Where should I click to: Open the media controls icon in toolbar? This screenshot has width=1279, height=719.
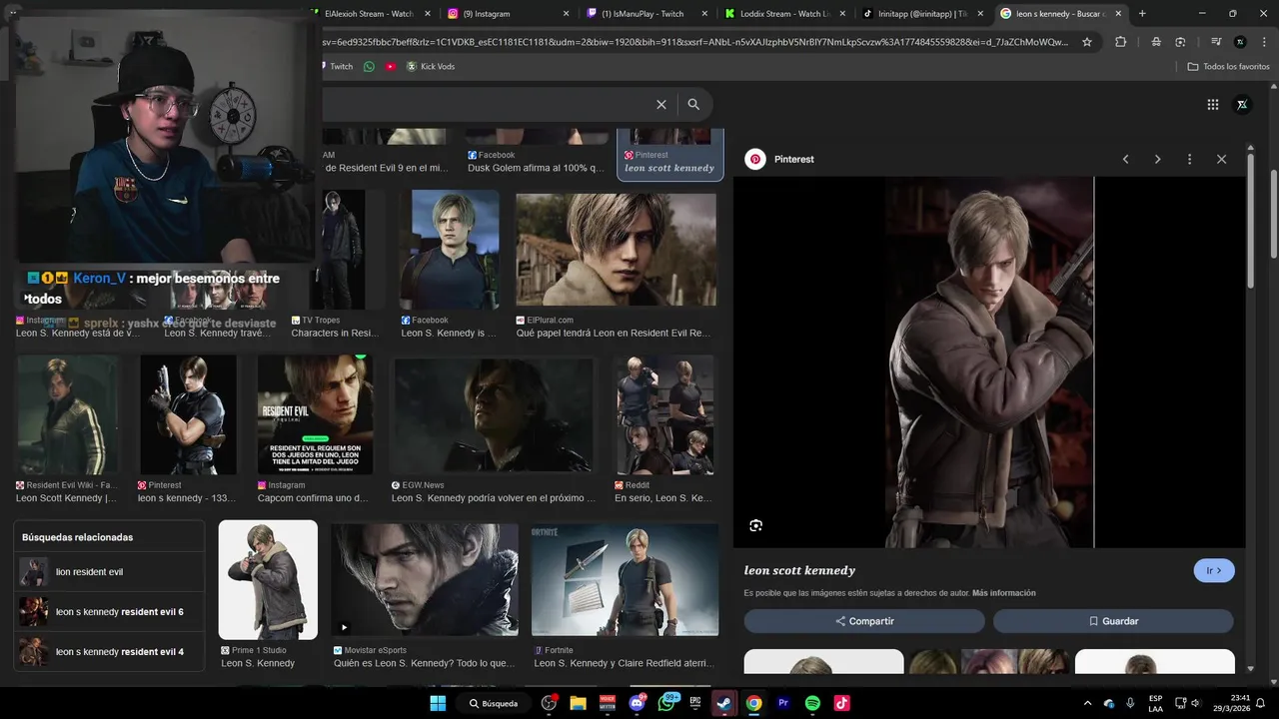1216,42
